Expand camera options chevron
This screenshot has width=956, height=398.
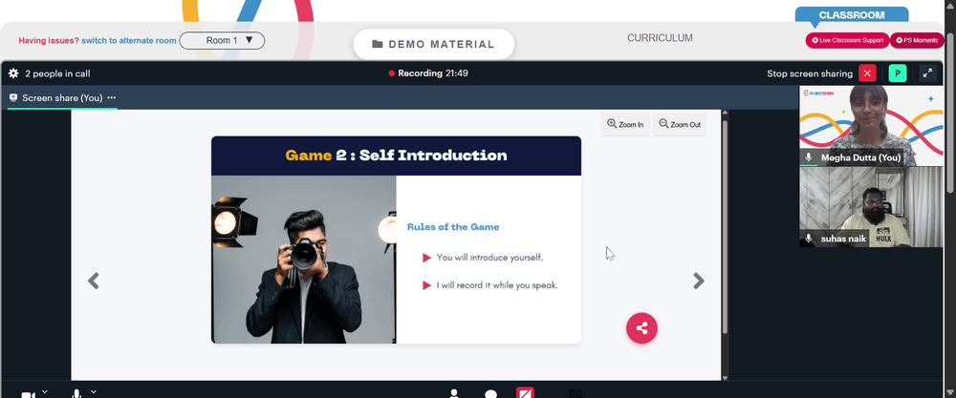coord(45,392)
